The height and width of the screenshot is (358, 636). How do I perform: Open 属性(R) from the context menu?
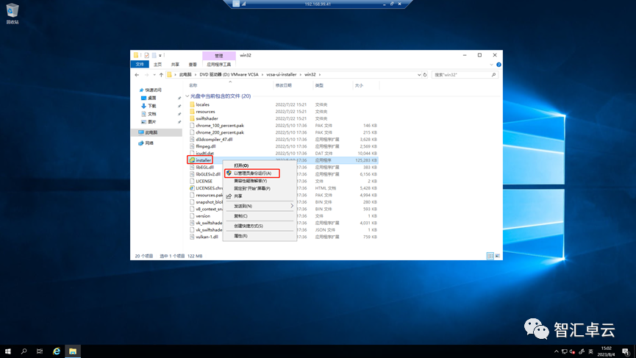[240, 236]
